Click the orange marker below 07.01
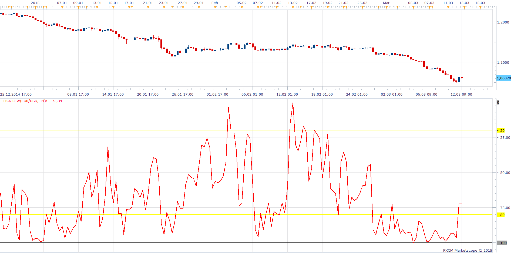This screenshot has width=514, height=253. 62,7
